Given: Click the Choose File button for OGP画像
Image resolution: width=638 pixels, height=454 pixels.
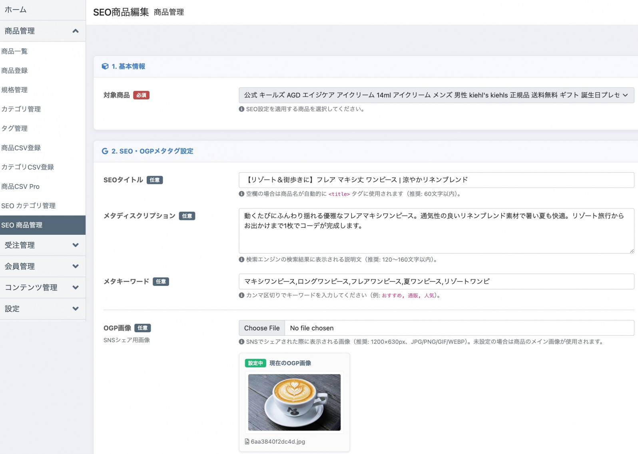Looking at the screenshot, I should pyautogui.click(x=262, y=328).
